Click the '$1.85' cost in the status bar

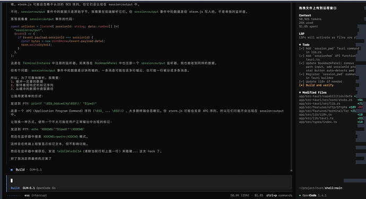click(259, 195)
